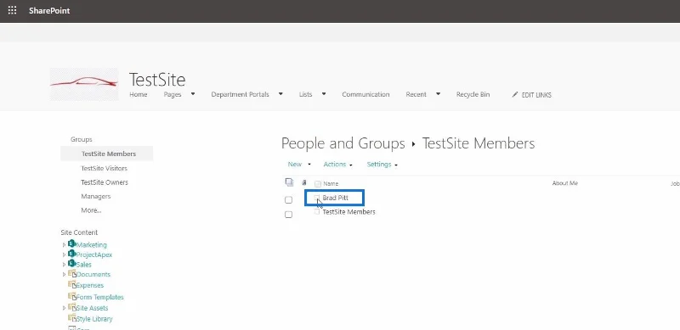Toggle the small presence box beside Brad Pitt
Screen dimensions: 680x330
pos(317,198)
